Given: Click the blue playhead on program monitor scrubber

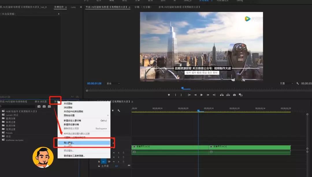Looking at the screenshot, I should click(x=183, y=88).
